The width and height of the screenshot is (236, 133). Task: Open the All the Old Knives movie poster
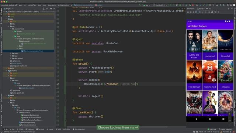[194, 41]
